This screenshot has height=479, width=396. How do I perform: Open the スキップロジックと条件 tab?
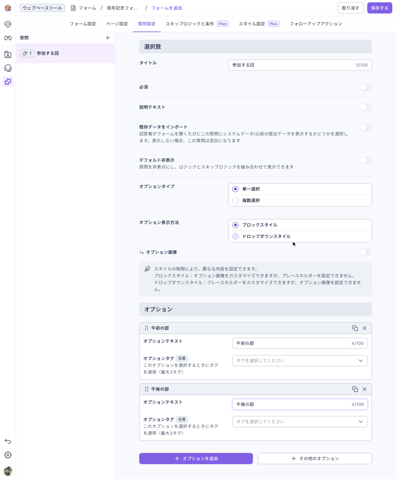click(x=197, y=24)
